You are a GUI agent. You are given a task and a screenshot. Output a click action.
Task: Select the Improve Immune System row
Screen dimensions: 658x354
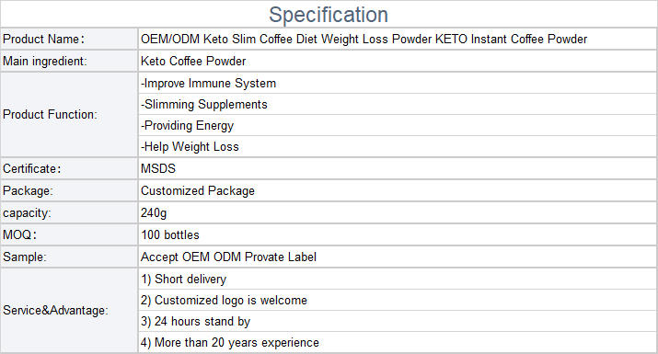pos(398,83)
